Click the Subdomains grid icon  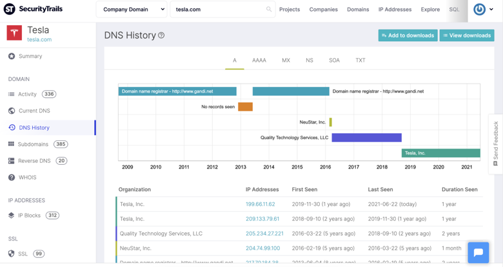(x=11, y=144)
